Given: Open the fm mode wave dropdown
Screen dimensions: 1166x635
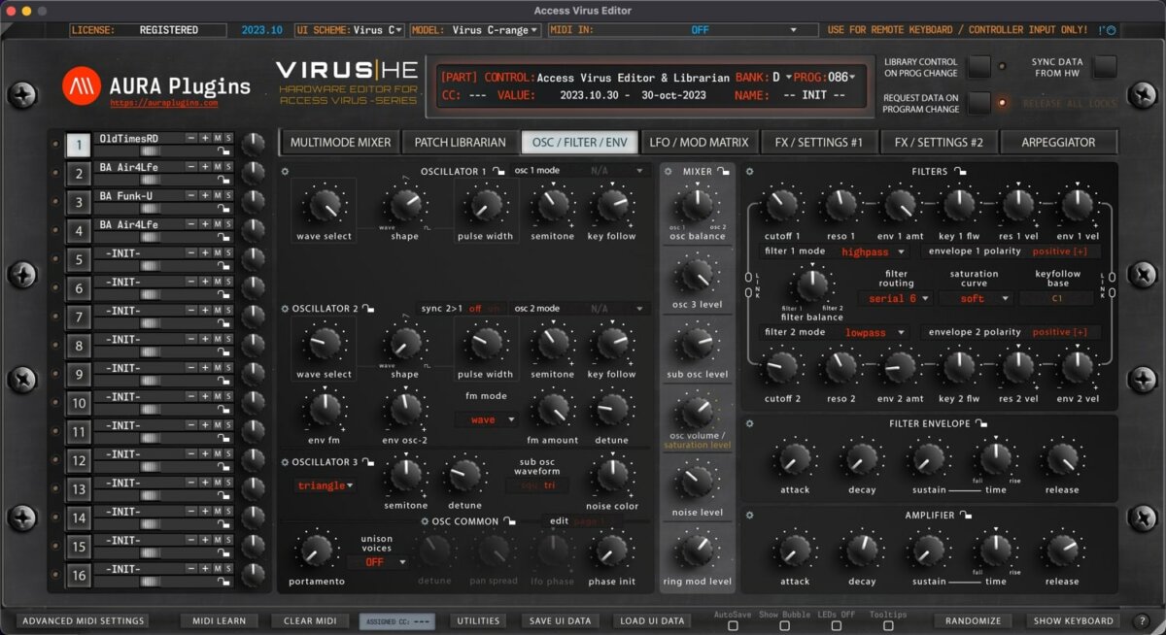Looking at the screenshot, I should (488, 419).
